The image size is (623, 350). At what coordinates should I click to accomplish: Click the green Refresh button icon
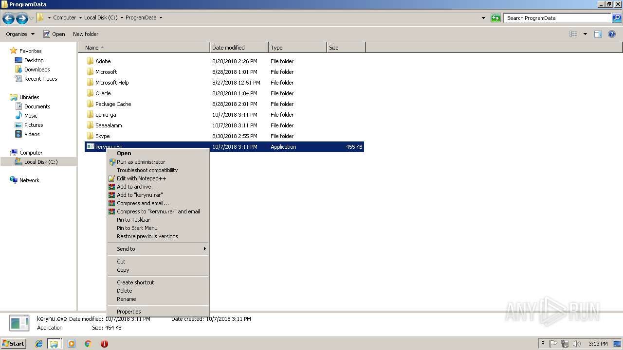point(495,18)
